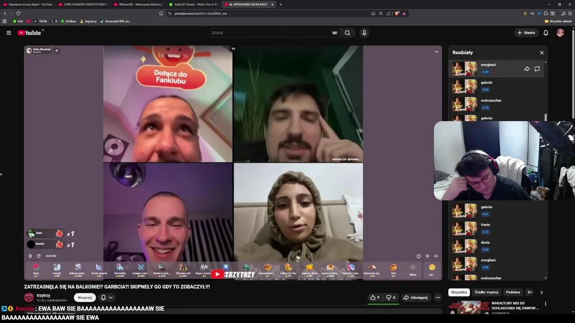Select the merghani 6:38 chapter
The image size is (575, 323).
(x=497, y=264)
